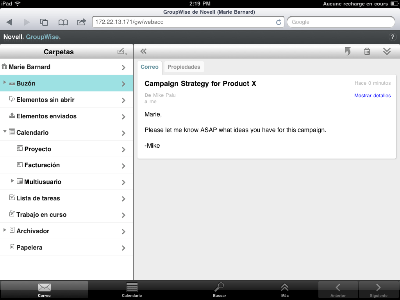Go to Calendario in bottom bar
This screenshot has width=400, height=300.
pyautogui.click(x=132, y=290)
